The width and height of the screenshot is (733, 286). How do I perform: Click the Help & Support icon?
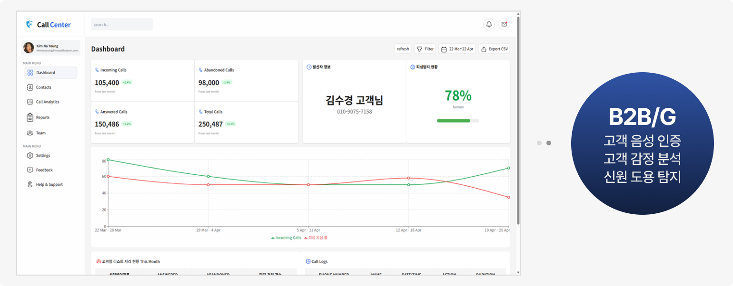30,185
